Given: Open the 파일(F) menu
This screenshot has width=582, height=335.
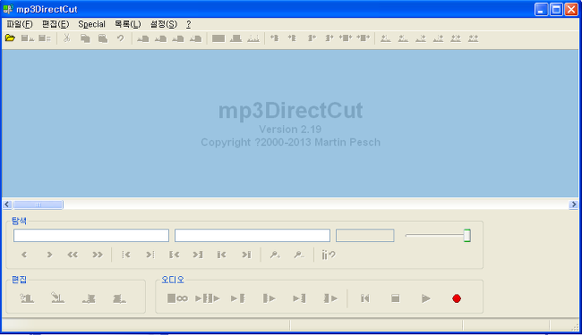Looking at the screenshot, I should tap(20, 24).
